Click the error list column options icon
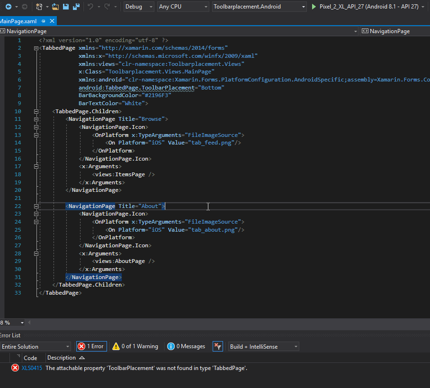The width and height of the screenshot is (430, 388). pos(18,356)
